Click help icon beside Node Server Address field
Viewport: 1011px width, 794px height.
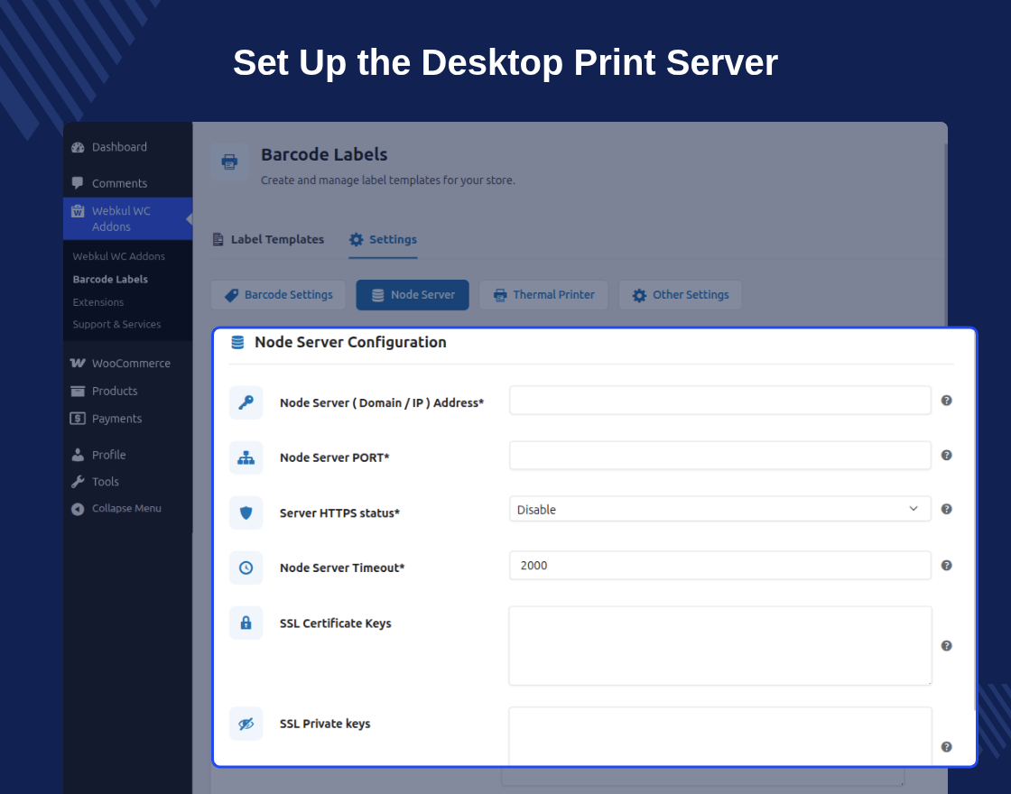[946, 401]
